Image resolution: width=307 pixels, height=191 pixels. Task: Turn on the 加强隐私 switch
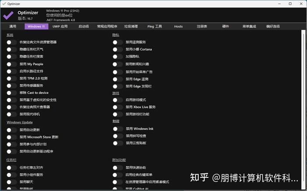(118, 57)
